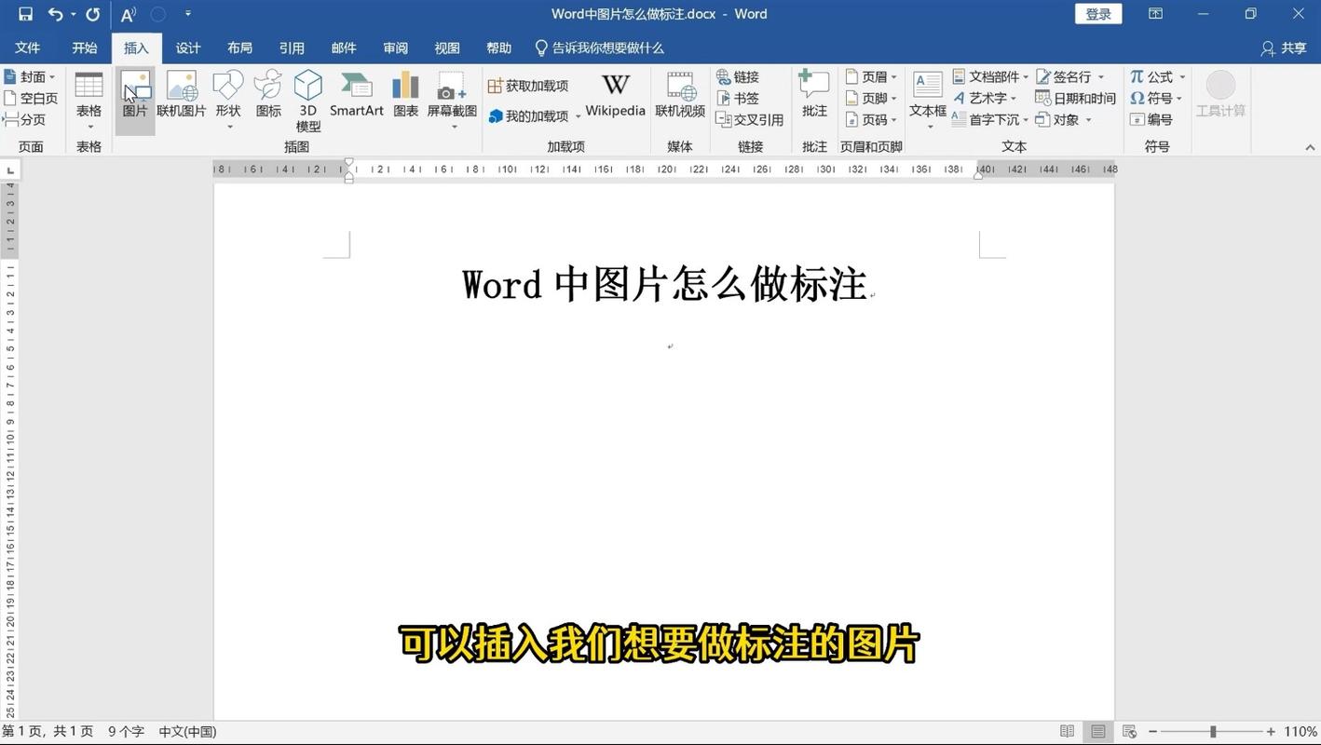Redo using the repeat arrow icon
The image size is (1321, 745).
click(x=92, y=14)
